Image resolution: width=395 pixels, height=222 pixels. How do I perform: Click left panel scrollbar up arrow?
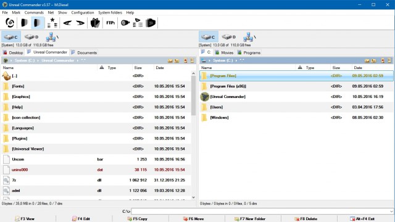193,73
